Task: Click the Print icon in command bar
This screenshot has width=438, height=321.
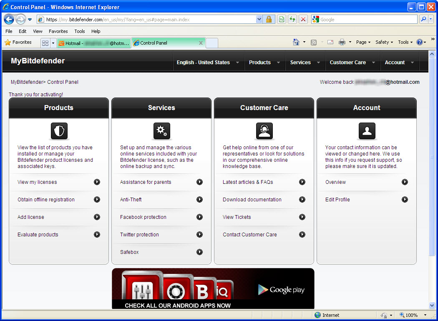Action: coord(342,42)
